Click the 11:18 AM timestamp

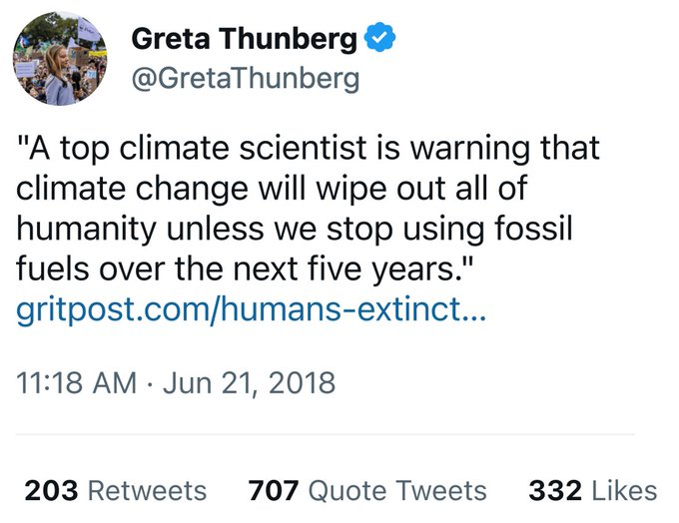(x=76, y=383)
